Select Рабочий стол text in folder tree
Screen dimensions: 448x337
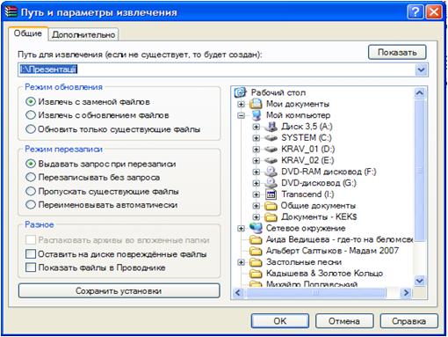(278, 92)
